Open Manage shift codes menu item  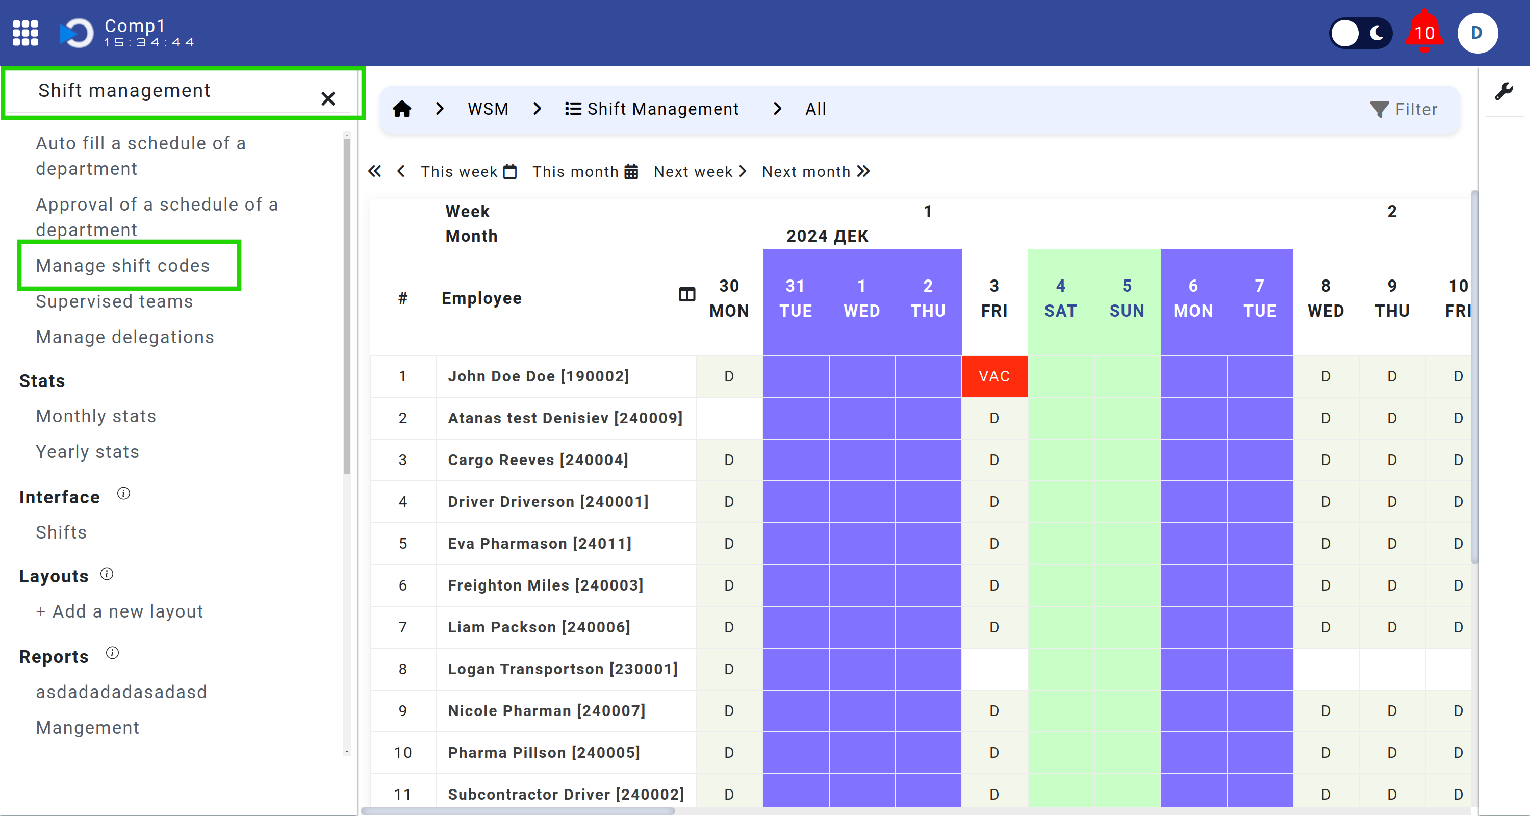[123, 266]
